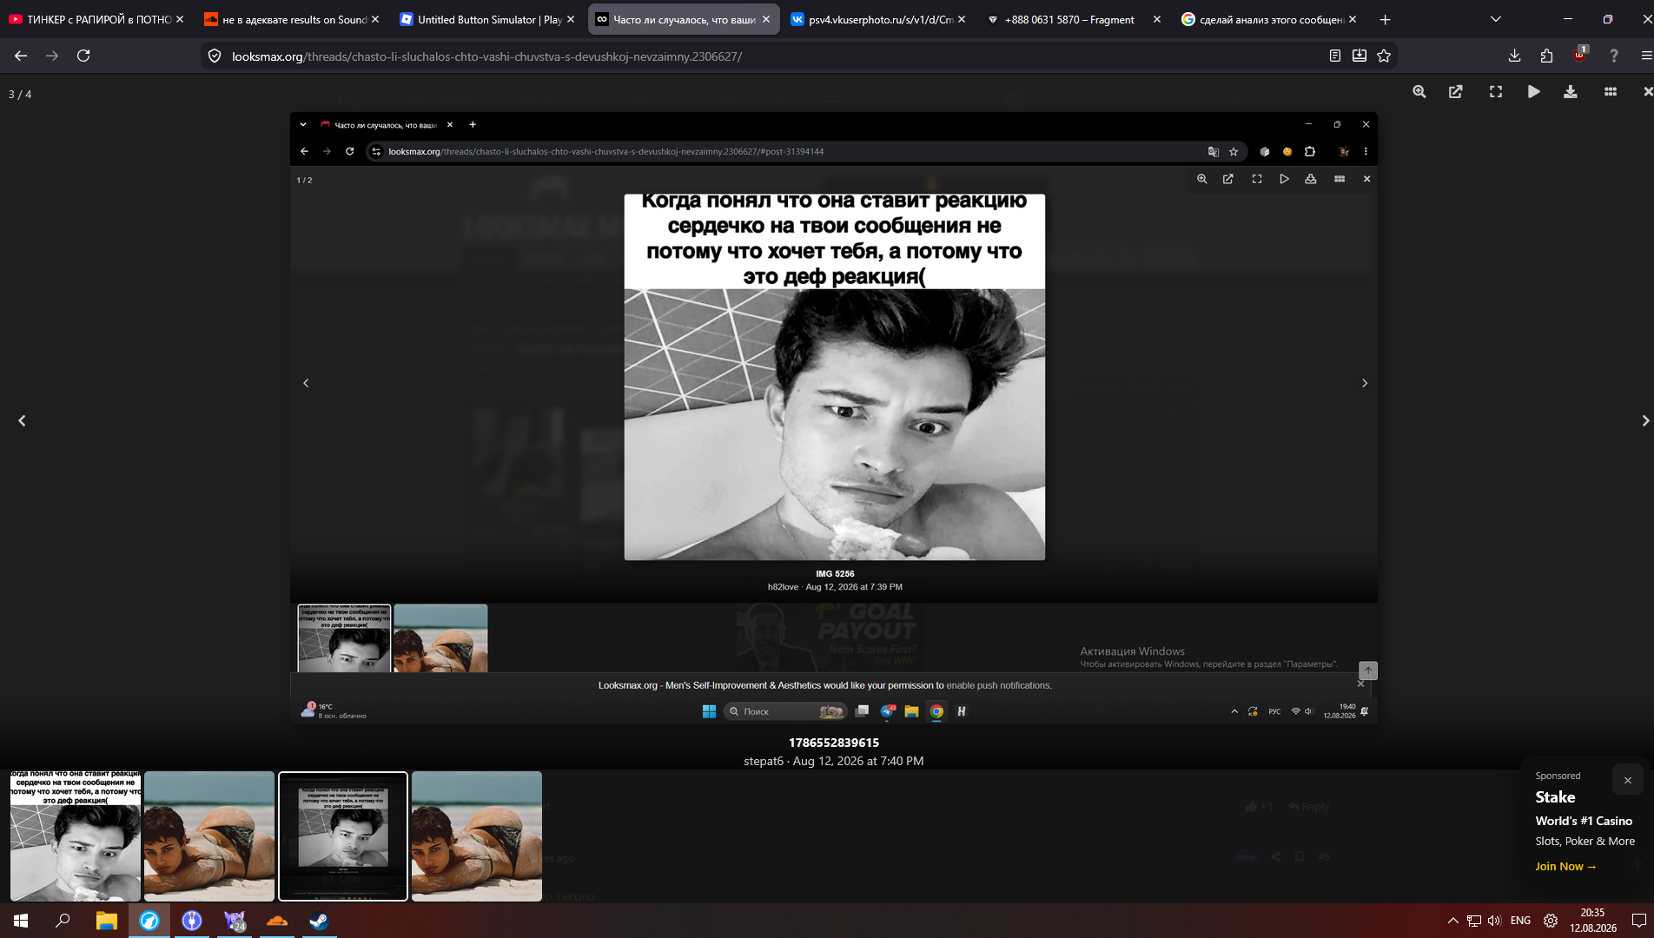Go back to the previous page
This screenshot has height=938, width=1654.
[21, 56]
